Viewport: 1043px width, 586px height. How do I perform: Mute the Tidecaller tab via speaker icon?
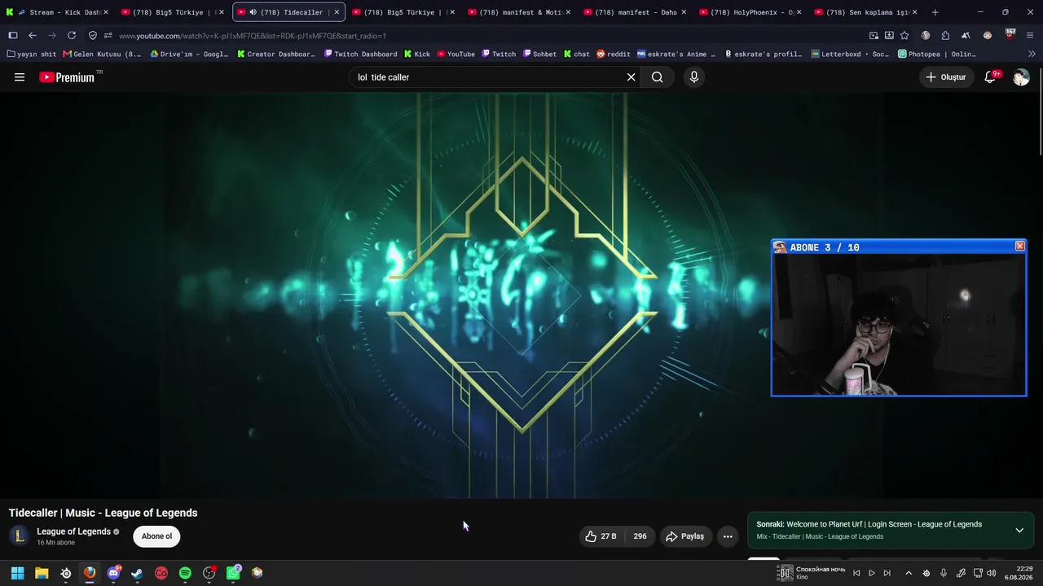click(x=253, y=12)
